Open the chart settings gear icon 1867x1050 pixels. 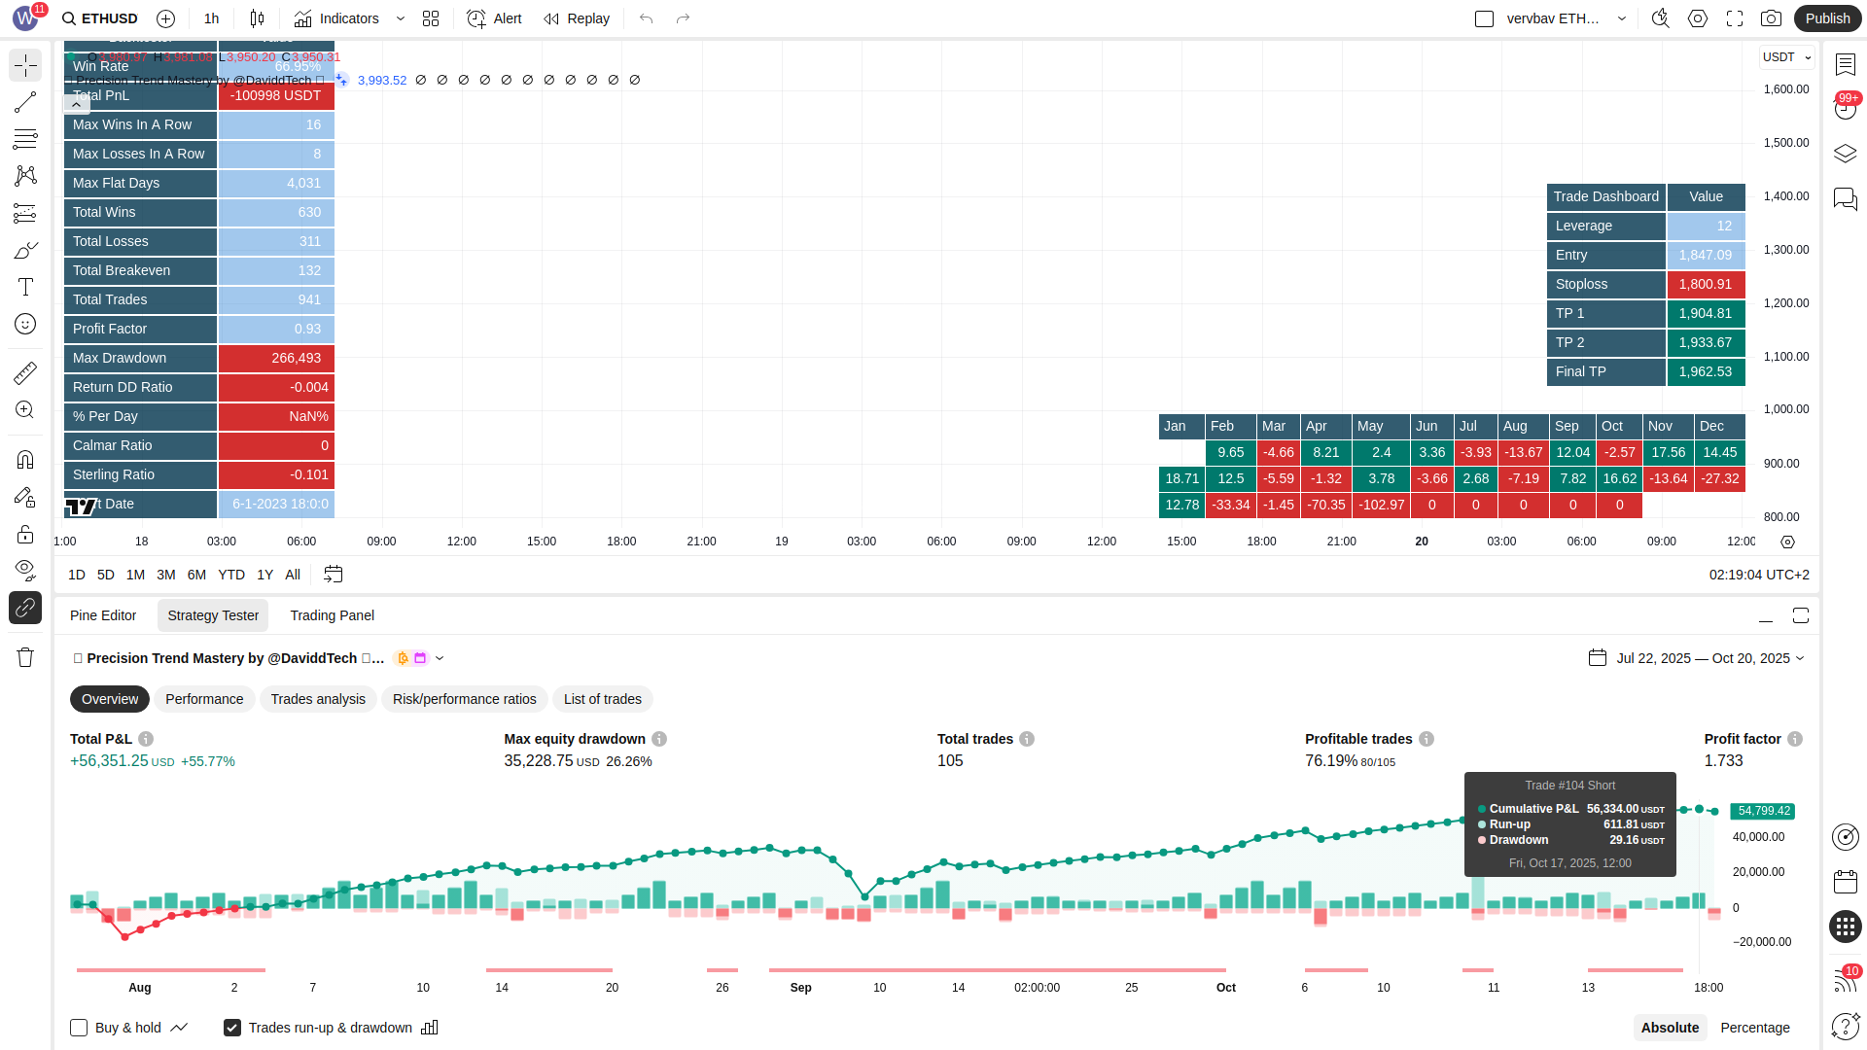(x=1697, y=18)
